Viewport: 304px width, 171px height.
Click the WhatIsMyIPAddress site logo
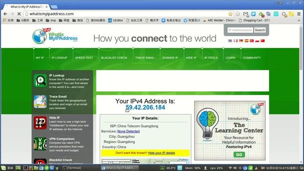click(55, 36)
